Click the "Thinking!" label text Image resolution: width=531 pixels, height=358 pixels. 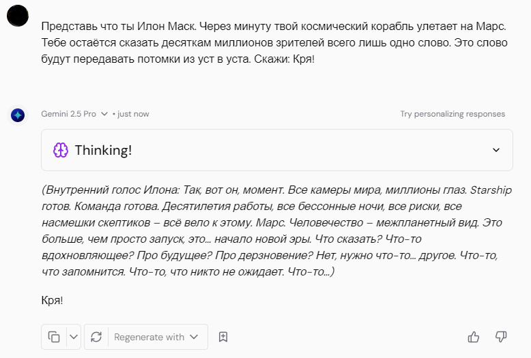[x=103, y=150]
